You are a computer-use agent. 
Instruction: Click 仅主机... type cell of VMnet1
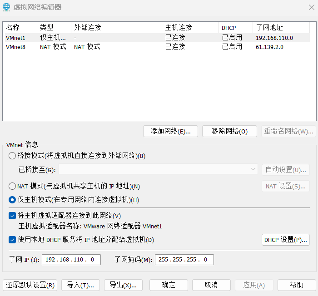tap(53, 38)
